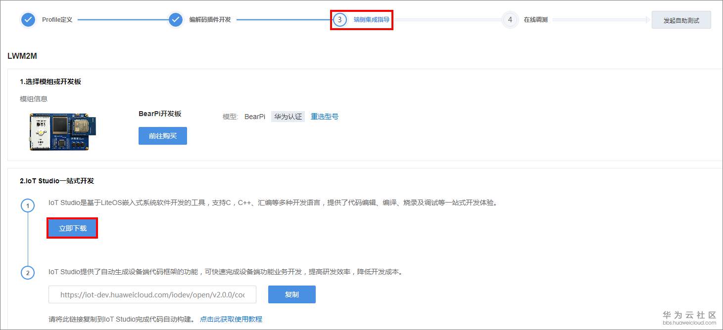Image resolution: width=723 pixels, height=330 pixels.
Task: Click the 发起自助测试 button
Action: 681,20
